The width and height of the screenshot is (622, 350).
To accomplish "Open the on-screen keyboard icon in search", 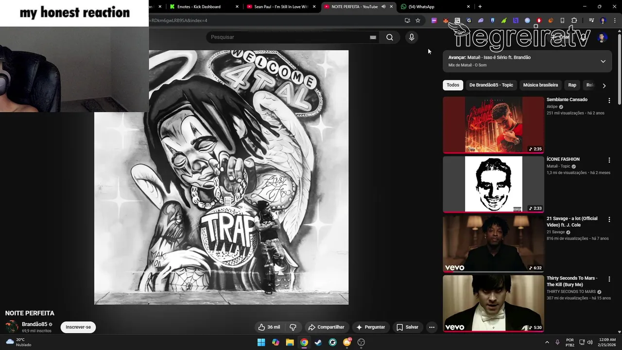I will (373, 37).
